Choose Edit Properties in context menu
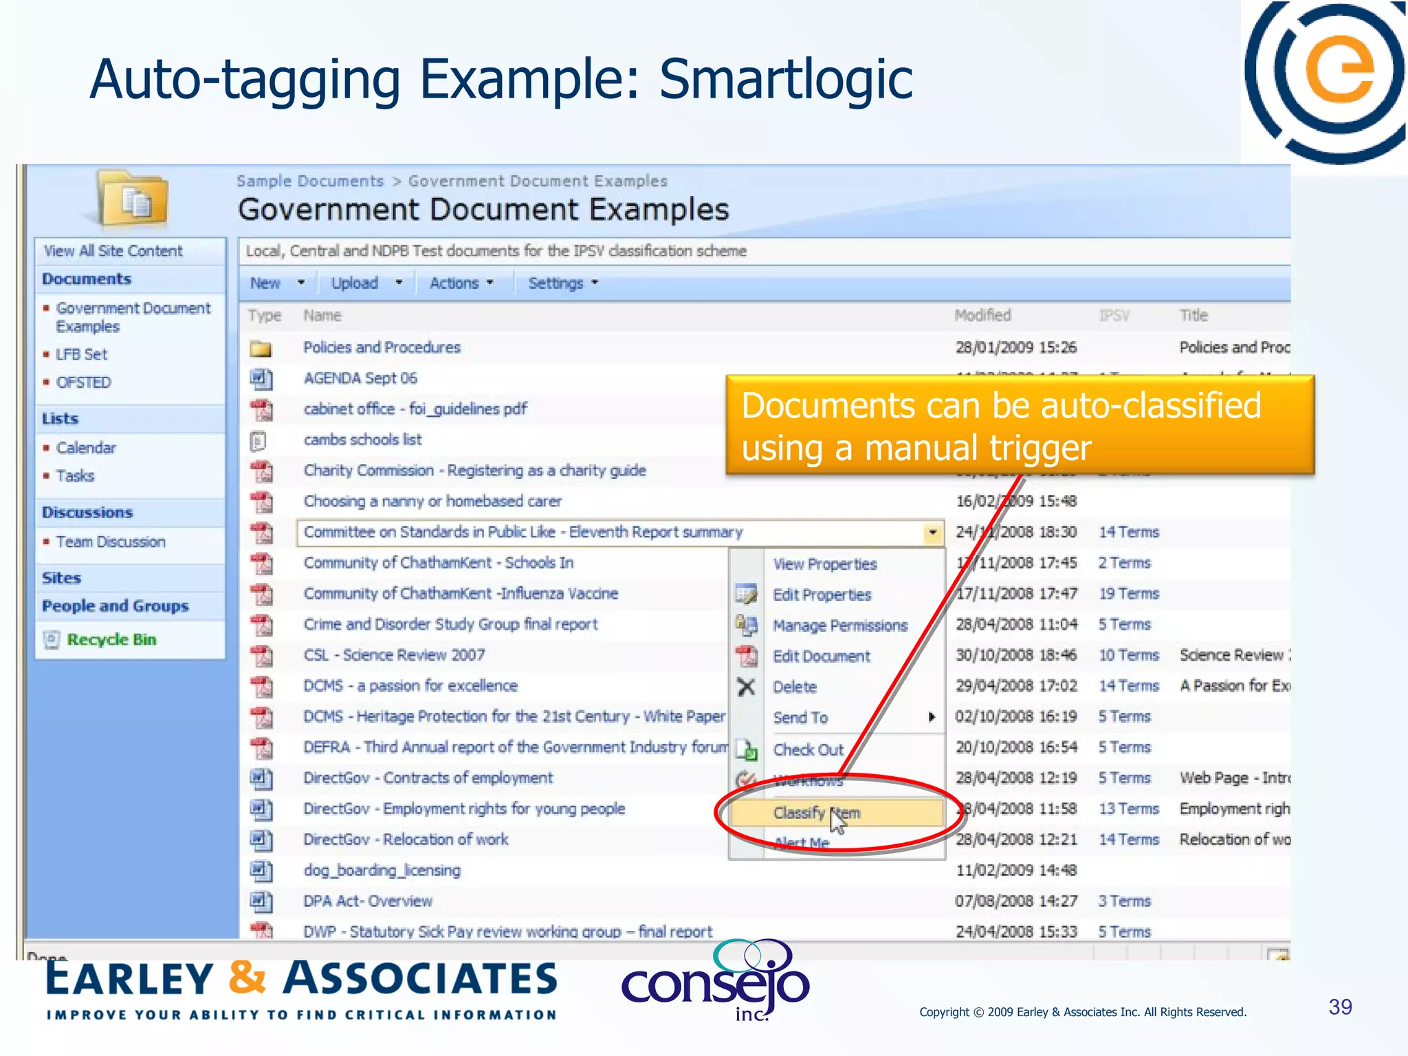The image size is (1408, 1056). [822, 595]
